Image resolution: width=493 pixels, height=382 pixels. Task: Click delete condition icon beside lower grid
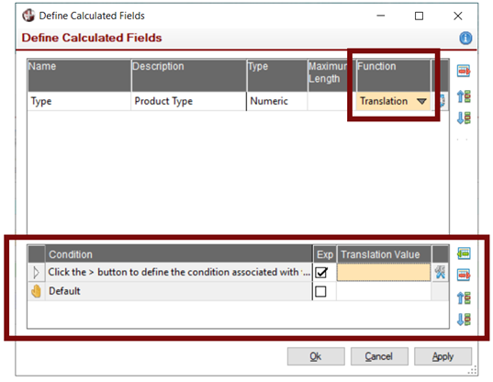pyautogui.click(x=464, y=275)
